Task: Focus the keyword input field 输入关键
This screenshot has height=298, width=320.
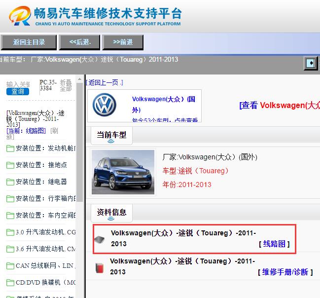Action: point(18,84)
